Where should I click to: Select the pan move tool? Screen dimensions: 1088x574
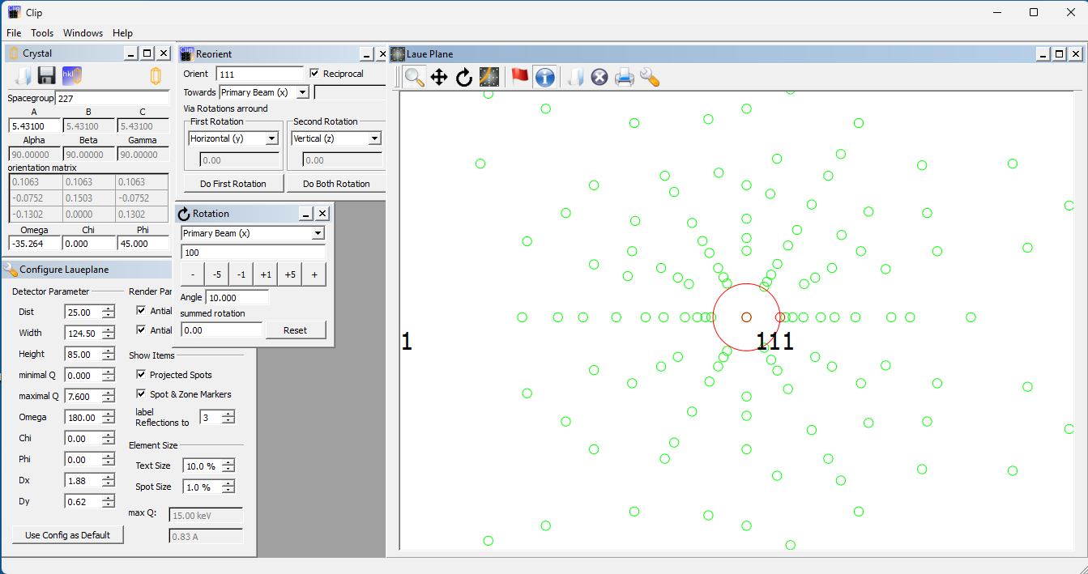click(x=439, y=77)
